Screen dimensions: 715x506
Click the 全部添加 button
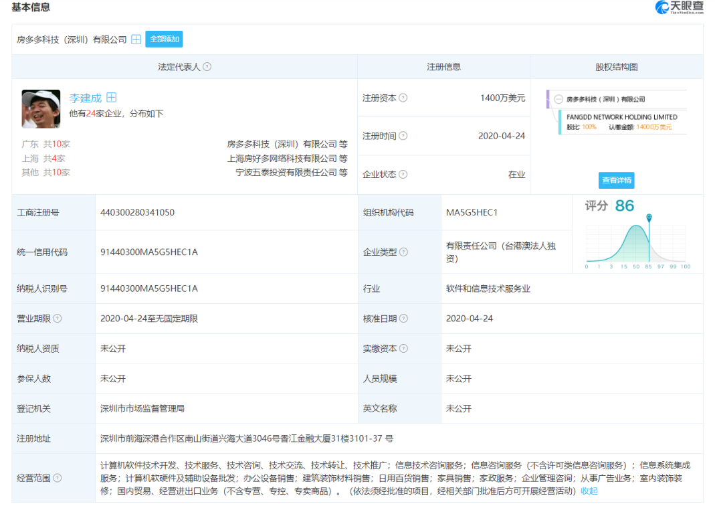click(163, 39)
